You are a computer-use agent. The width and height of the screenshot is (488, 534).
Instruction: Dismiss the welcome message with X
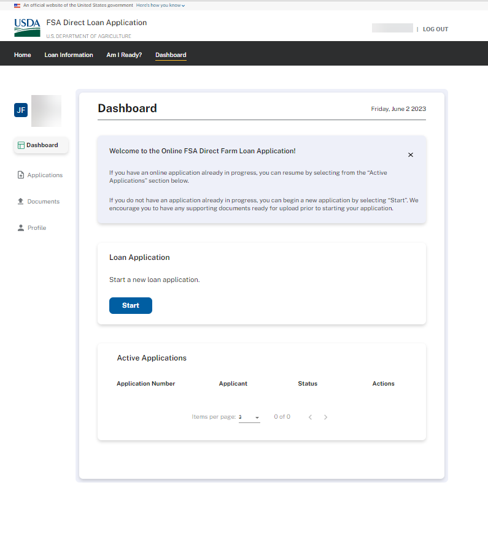point(411,155)
